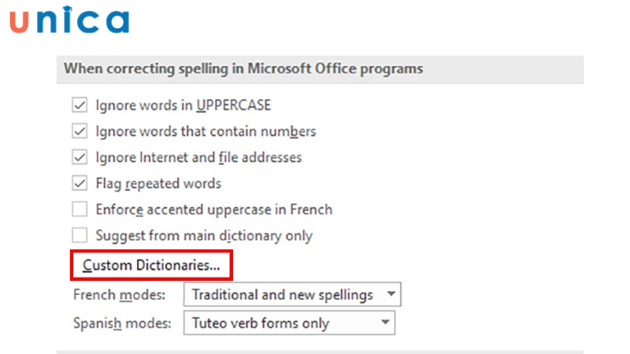Click the arrow beside Traditional and new spellings

click(391, 295)
